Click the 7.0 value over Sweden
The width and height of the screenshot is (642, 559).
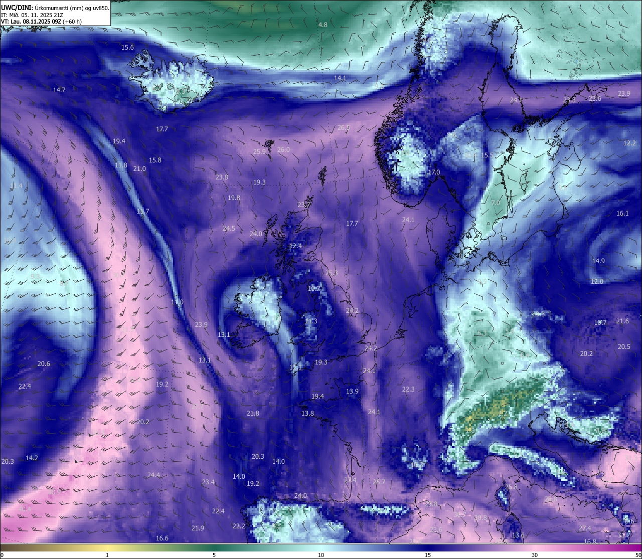(x=496, y=203)
